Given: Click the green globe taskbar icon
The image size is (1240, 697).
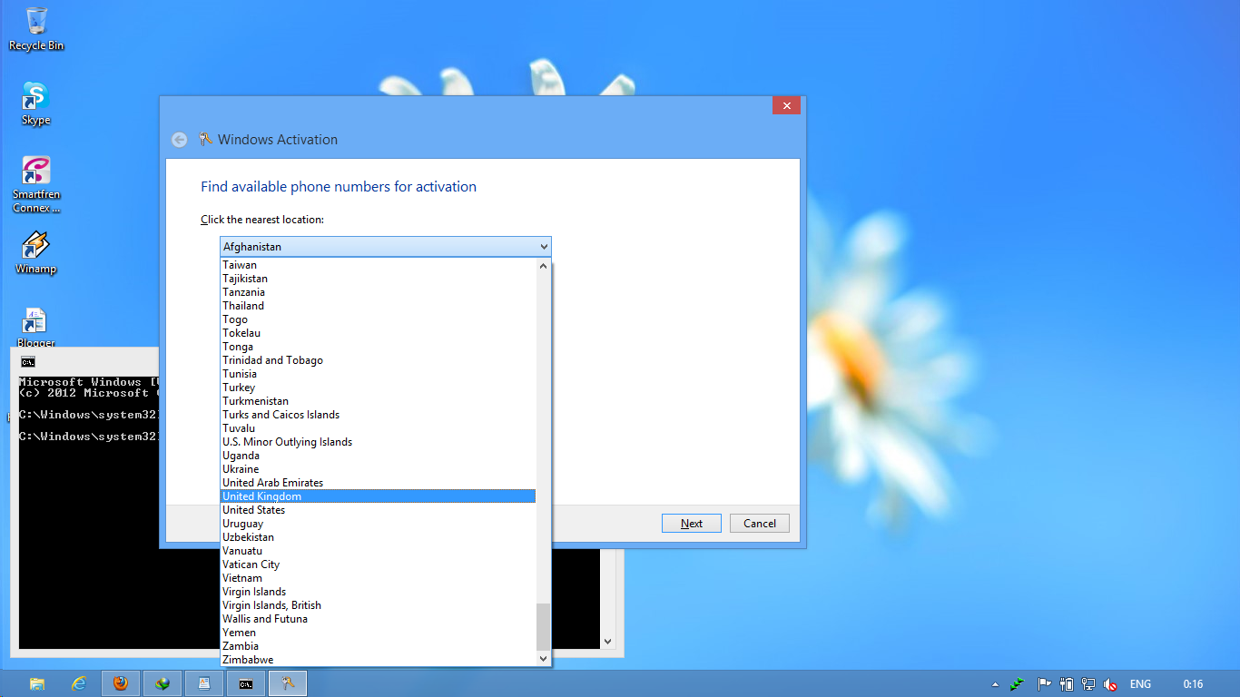Looking at the screenshot, I should [162, 683].
